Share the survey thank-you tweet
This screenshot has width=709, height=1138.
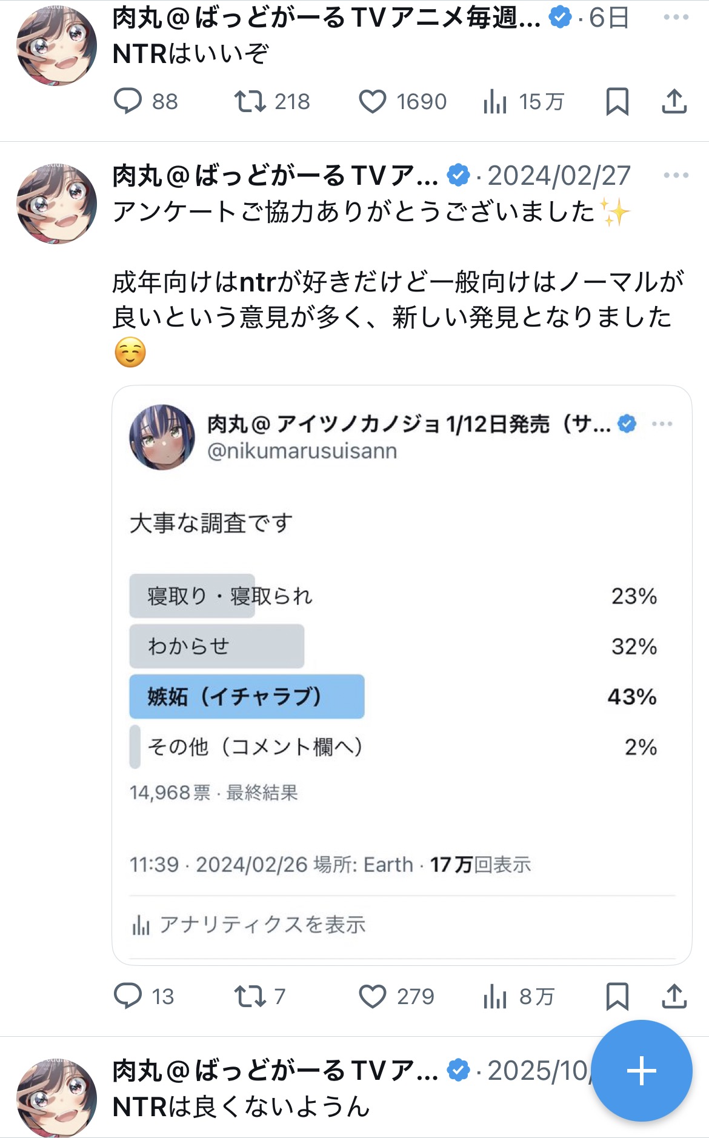pos(674,996)
